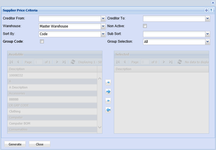Image resolution: width=216 pixels, height=150 pixels.
Task: Enable the Non Active checkbox
Action: (145, 26)
